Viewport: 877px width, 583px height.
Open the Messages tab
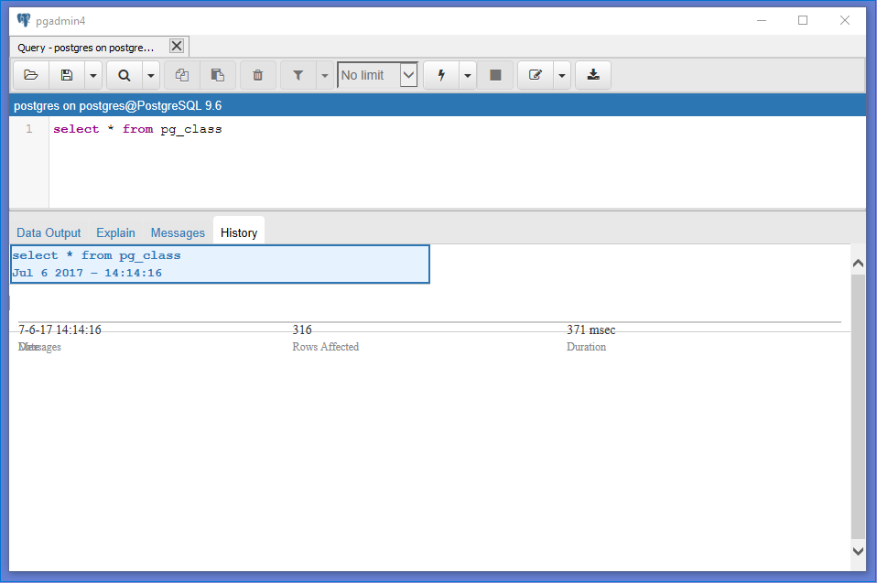tap(178, 232)
